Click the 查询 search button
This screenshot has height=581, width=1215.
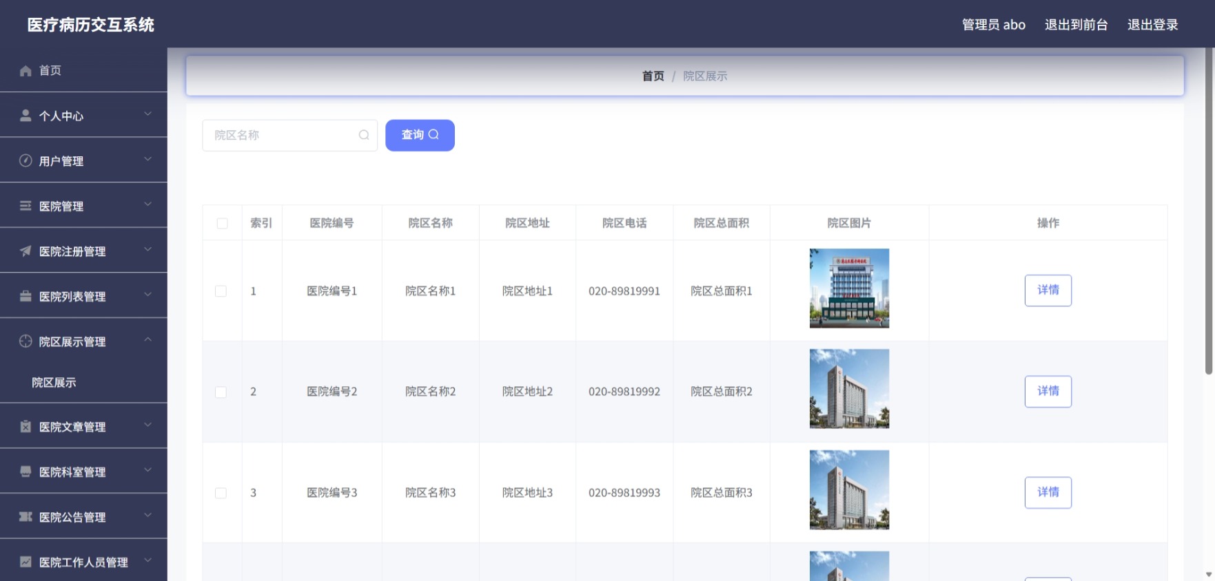[x=420, y=135]
